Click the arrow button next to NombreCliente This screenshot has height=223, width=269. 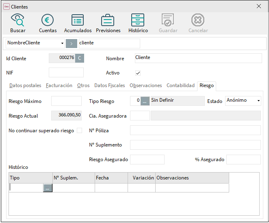point(72,43)
